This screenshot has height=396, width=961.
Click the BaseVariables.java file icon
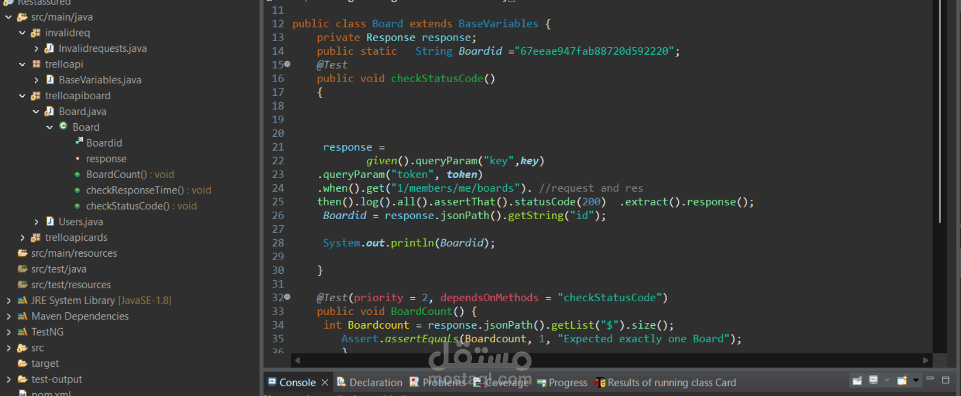(50, 80)
